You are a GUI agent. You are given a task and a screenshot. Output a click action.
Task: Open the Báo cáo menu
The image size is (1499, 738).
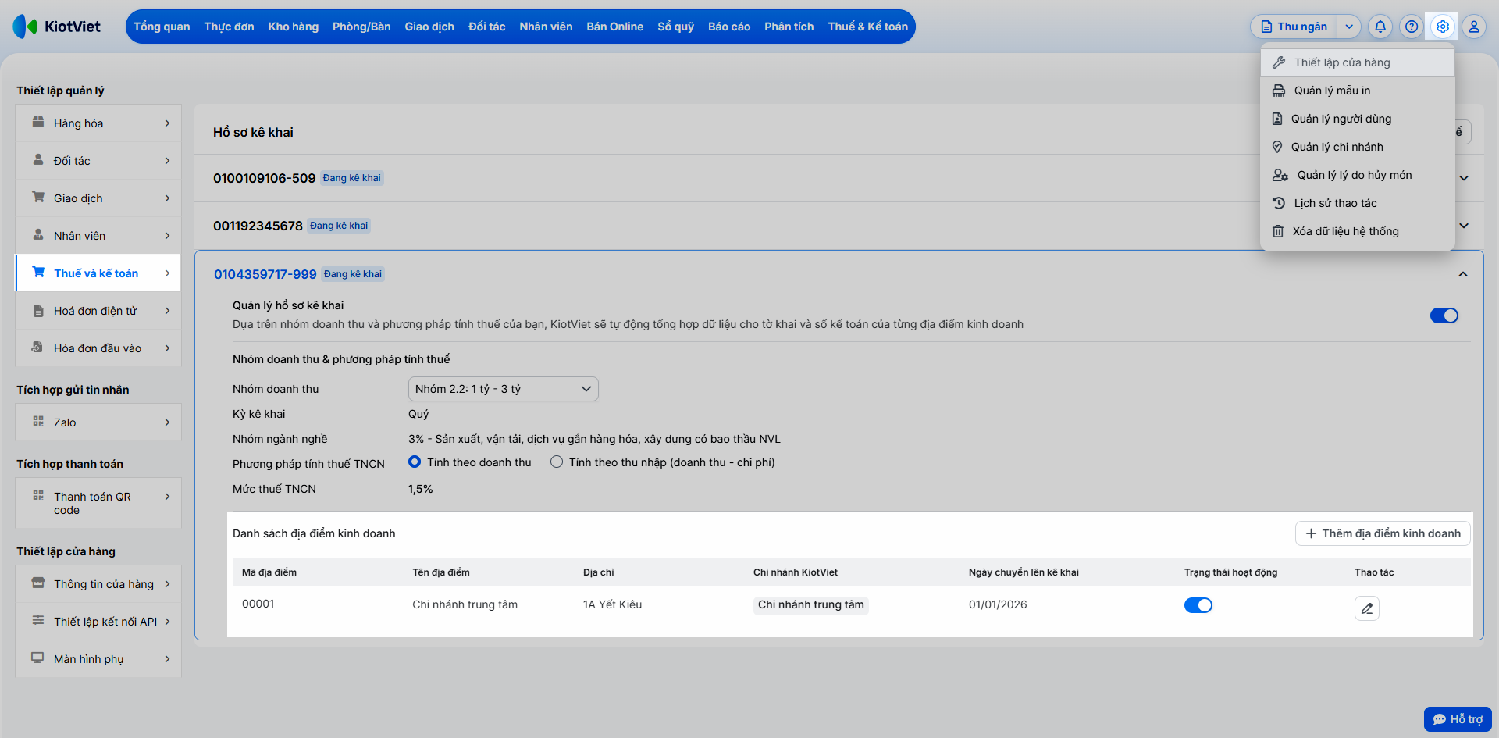[x=728, y=27]
